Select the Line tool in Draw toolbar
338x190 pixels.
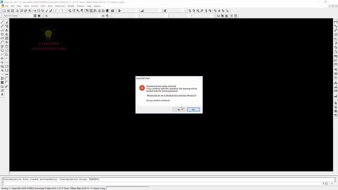click(x=2, y=22)
